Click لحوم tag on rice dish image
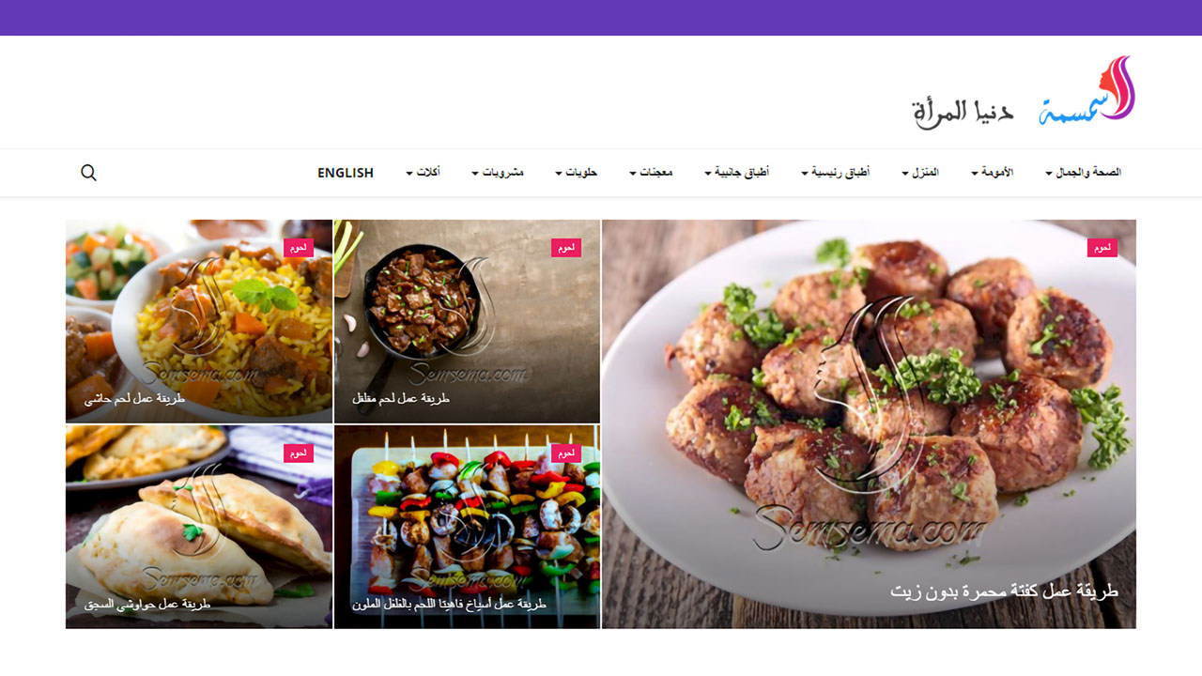The height and width of the screenshot is (676, 1202). click(299, 248)
